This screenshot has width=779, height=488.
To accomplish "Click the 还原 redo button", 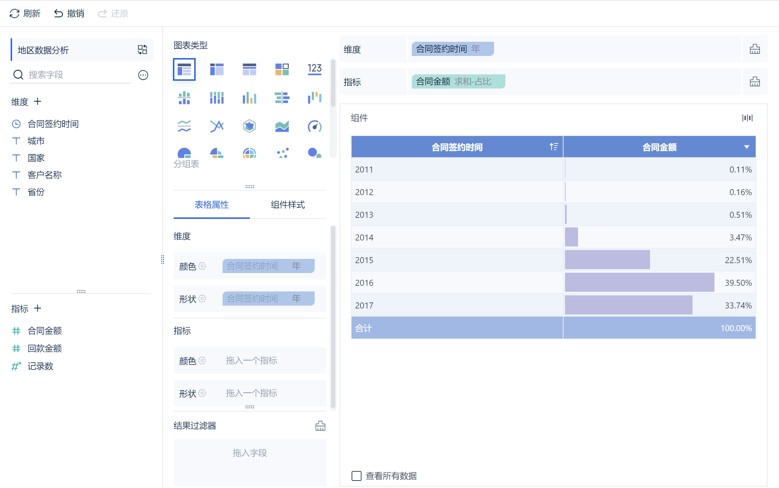I will 113,13.
